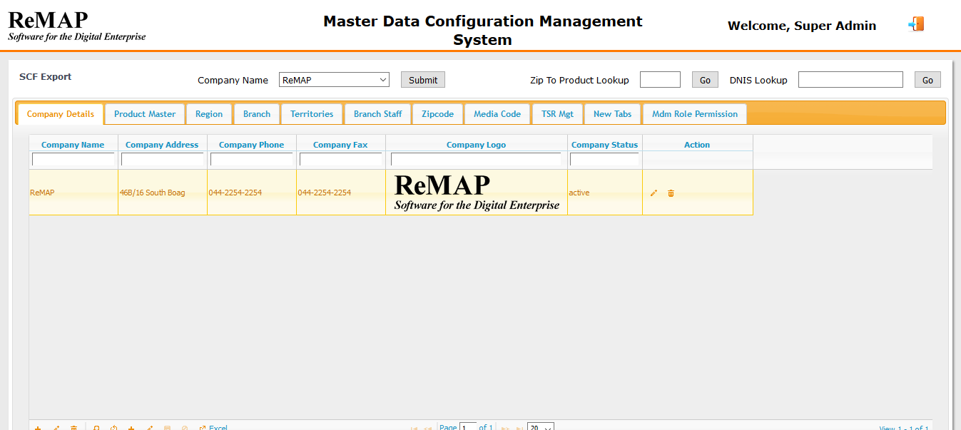Viewport: 961px width, 430px height.
Task: Click 'Welcome, Super Admin' text
Action: point(802,26)
